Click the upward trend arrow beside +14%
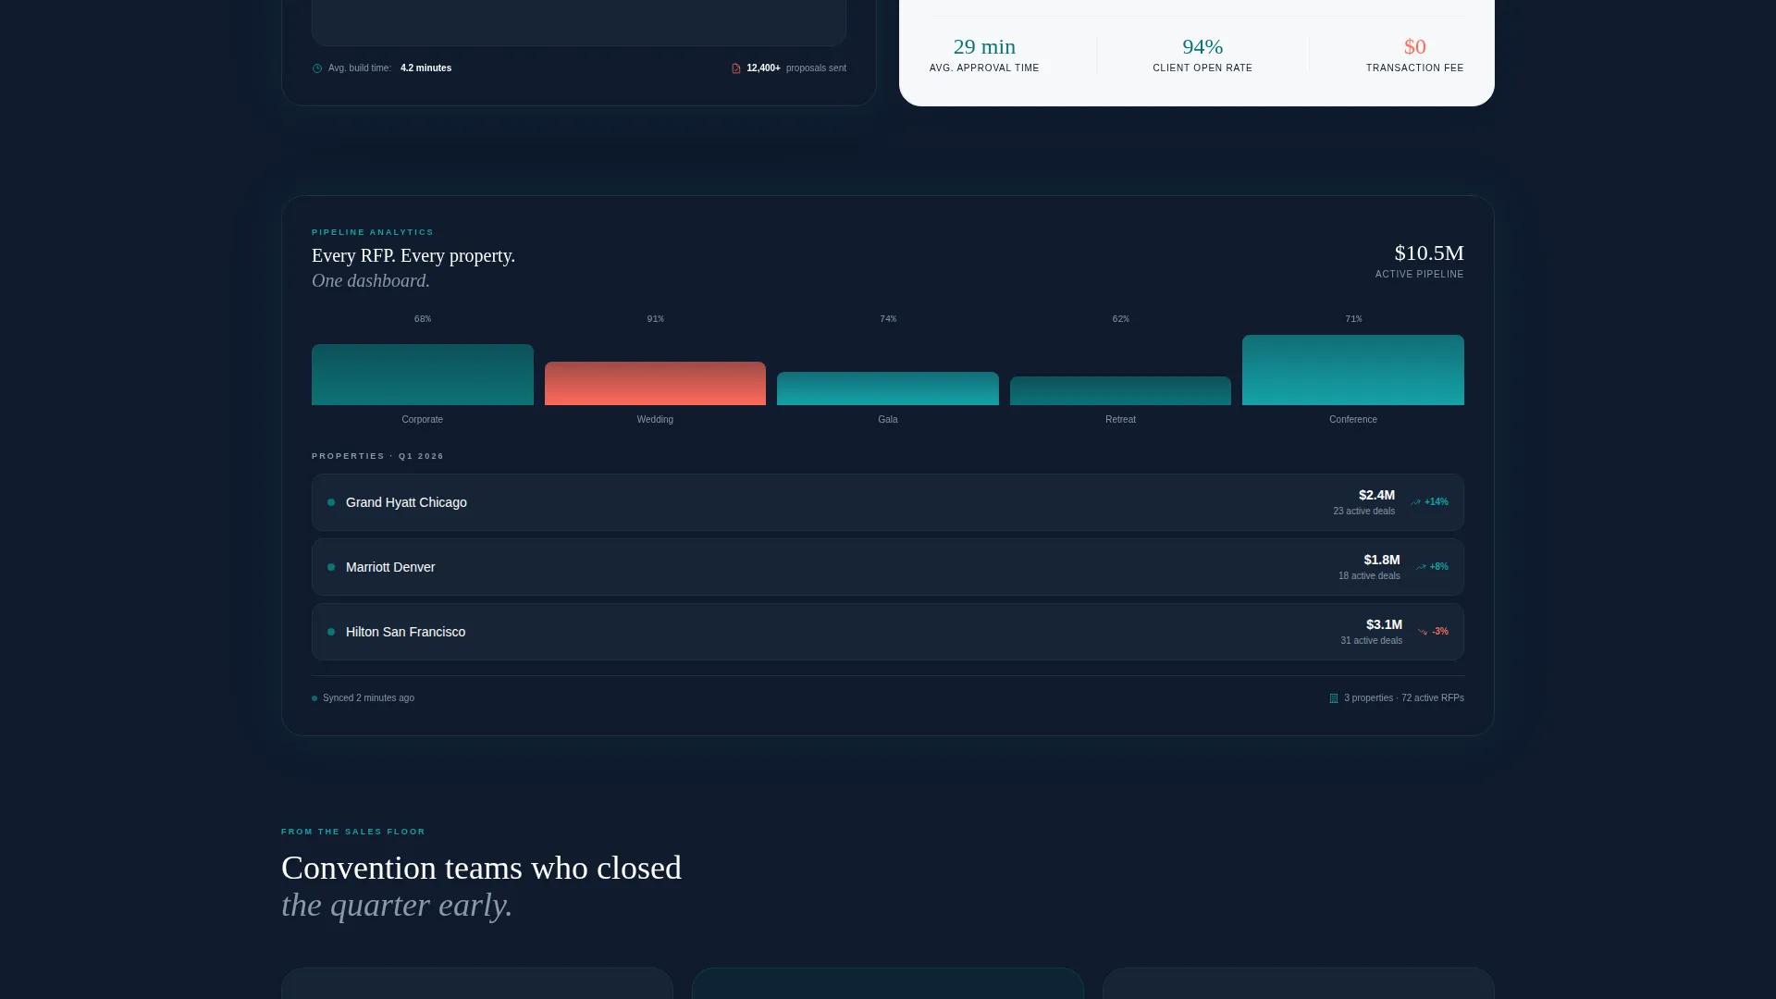This screenshot has height=999, width=1776. click(1415, 502)
